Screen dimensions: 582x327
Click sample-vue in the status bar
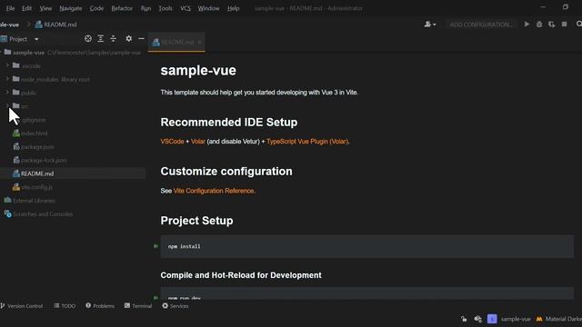point(516,319)
